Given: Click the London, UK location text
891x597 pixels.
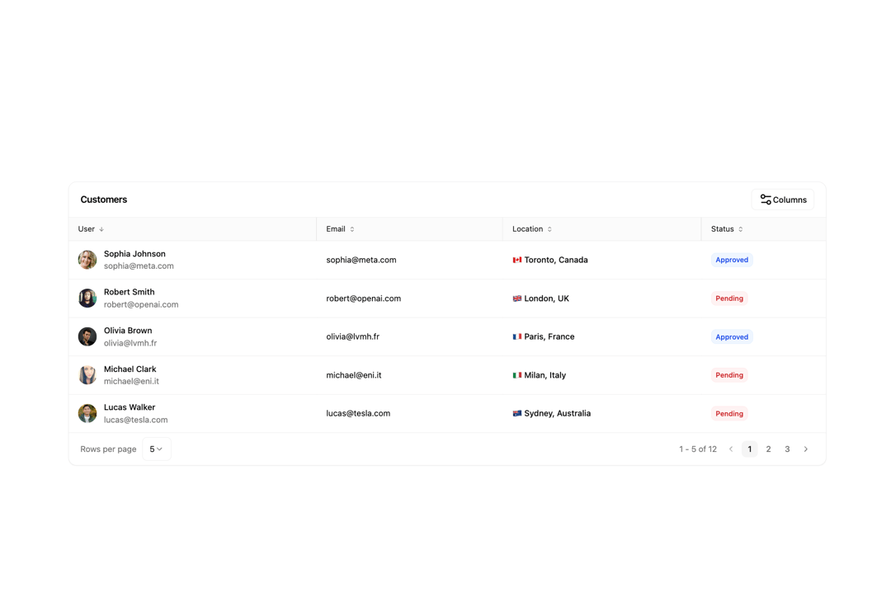Looking at the screenshot, I should pyautogui.click(x=547, y=298).
